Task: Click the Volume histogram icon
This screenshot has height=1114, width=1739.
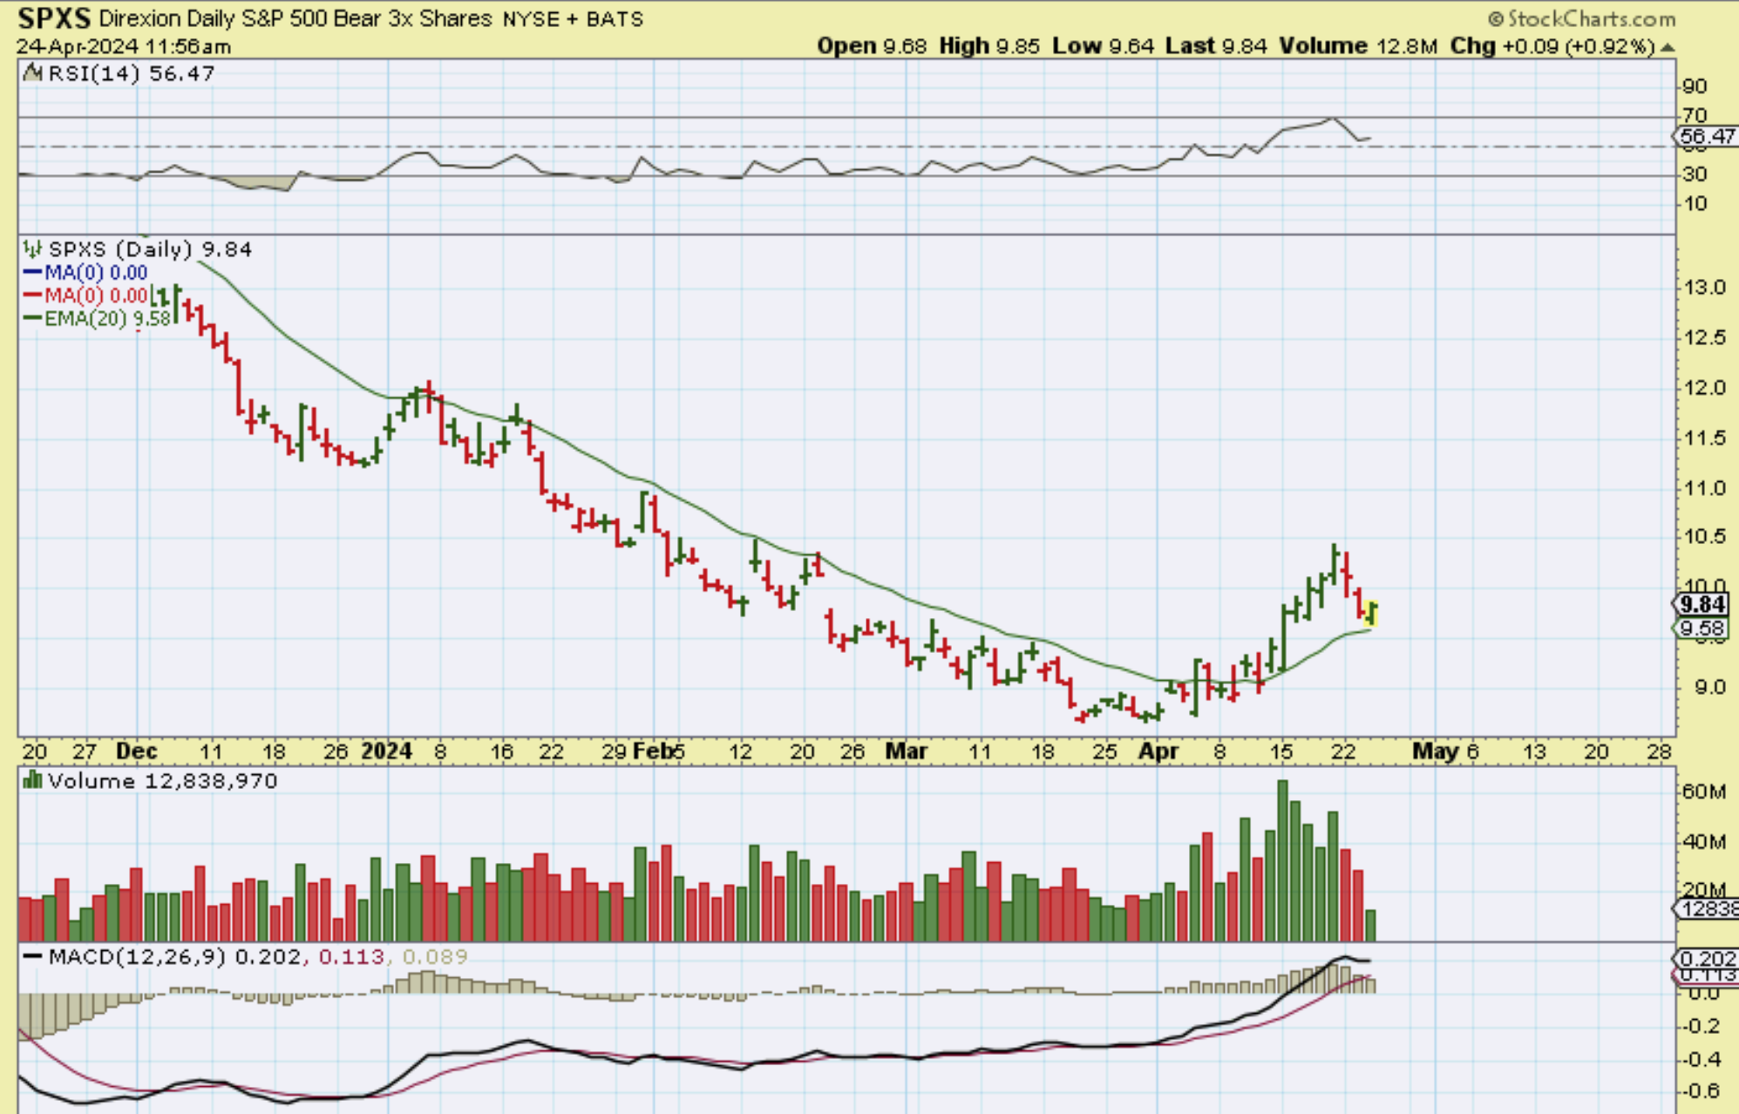Action: click(33, 780)
